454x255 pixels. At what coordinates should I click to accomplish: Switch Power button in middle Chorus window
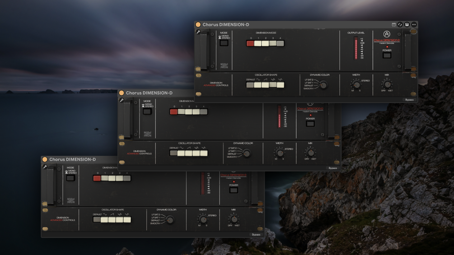tap(310, 124)
